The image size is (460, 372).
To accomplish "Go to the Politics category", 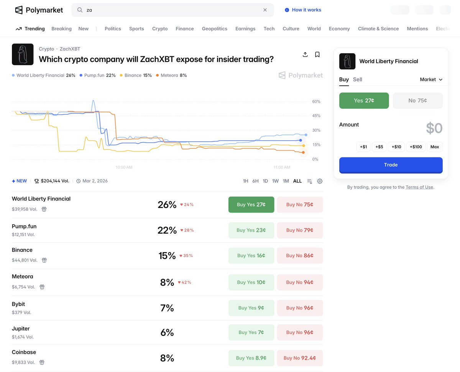I will pos(113,29).
